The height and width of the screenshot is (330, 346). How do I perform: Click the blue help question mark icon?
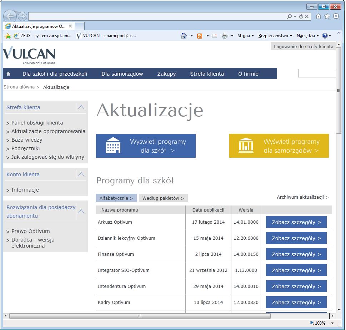(325, 36)
